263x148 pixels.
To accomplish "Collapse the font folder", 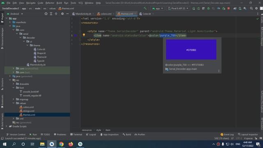I will [14, 88].
